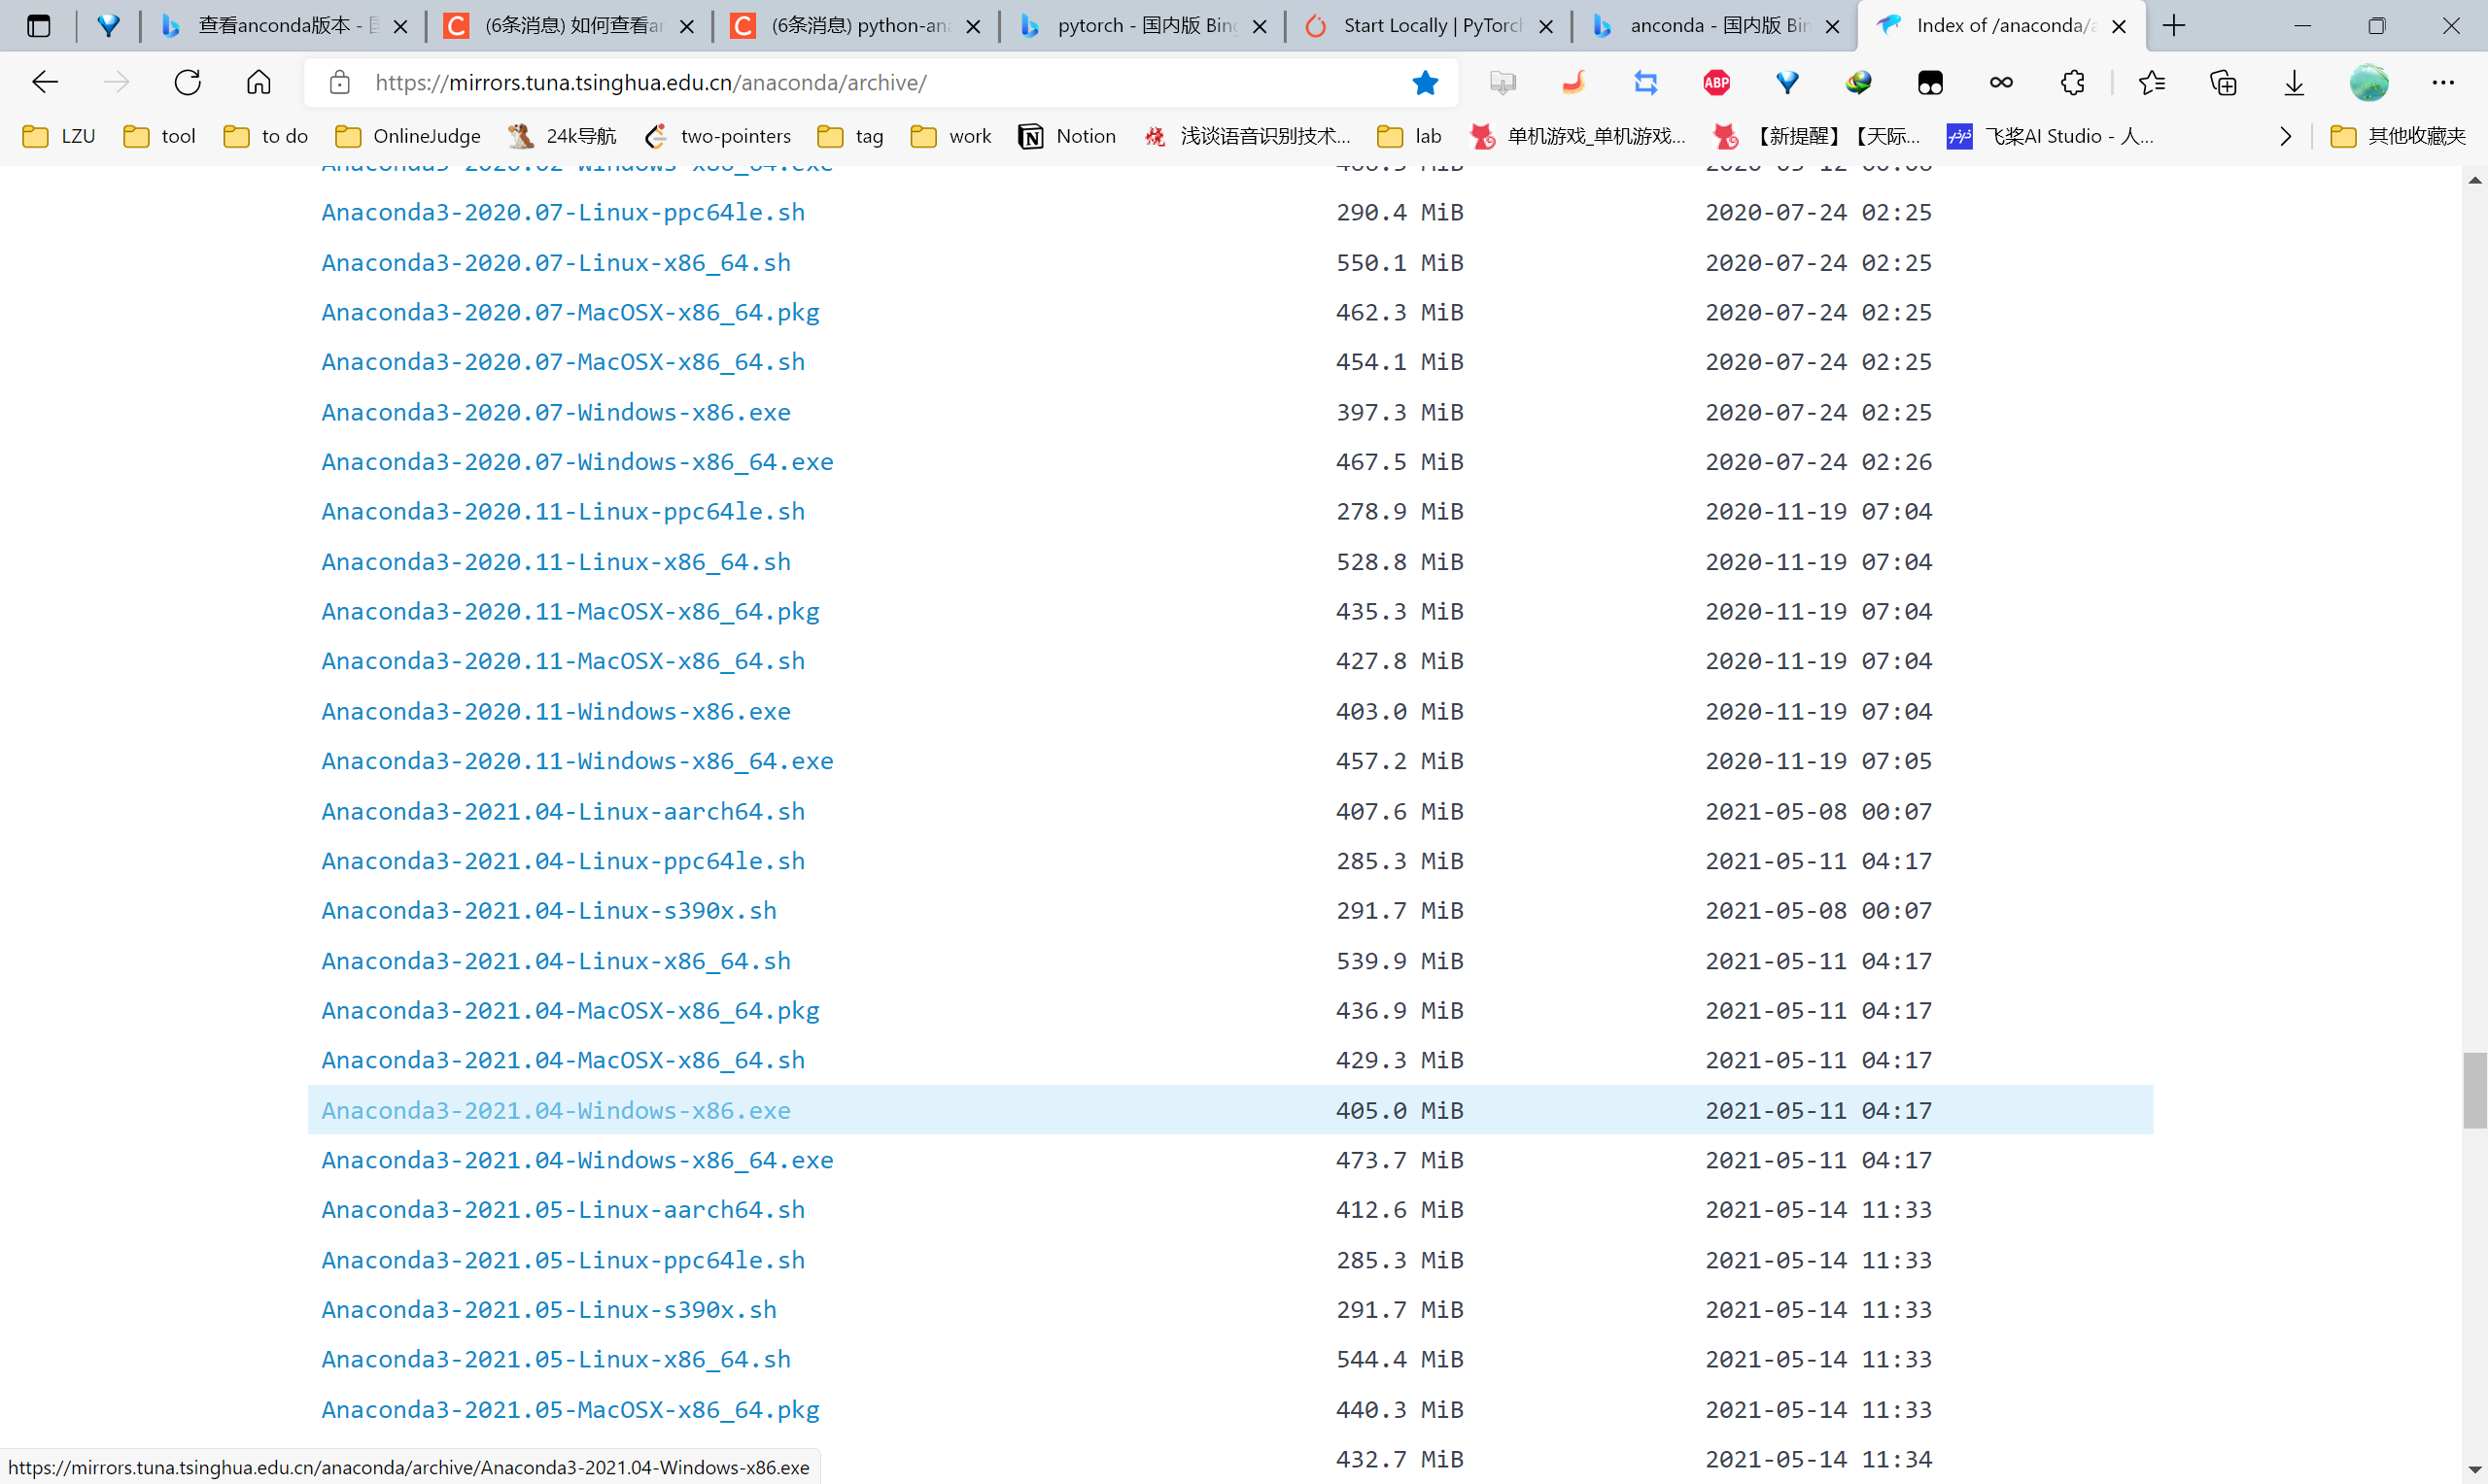Screen dimensions: 2488x1484
Task: Open the downloads arrow icon
Action: 2294,82
